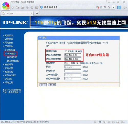Open address bar dropdown arrow
Viewport: 128px width, 124px height.
pyautogui.click(x=113, y=7)
